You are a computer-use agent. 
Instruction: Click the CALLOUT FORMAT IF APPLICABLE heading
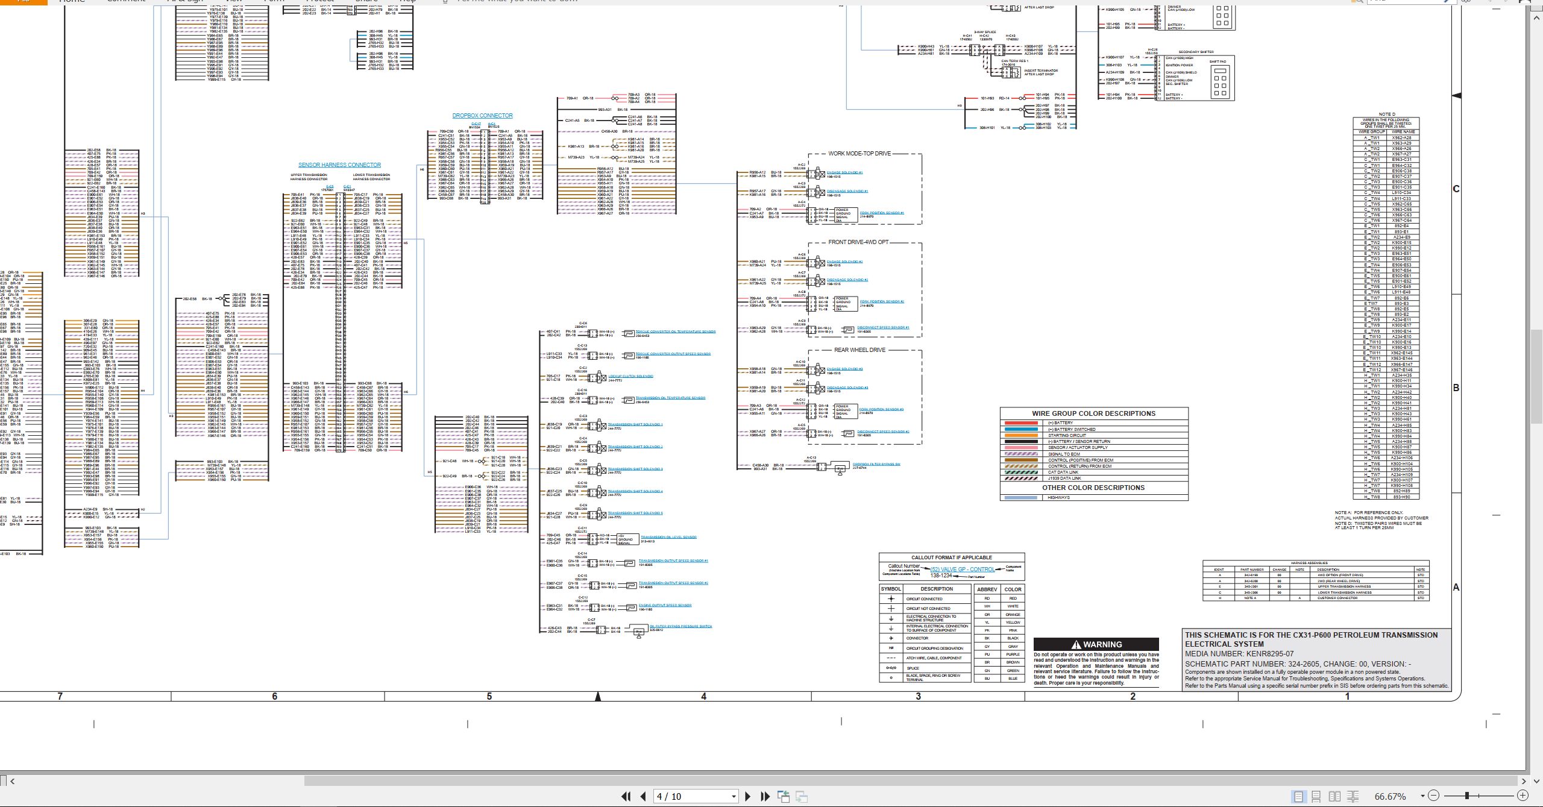[952, 557]
